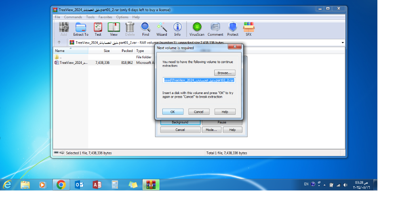The image size is (396, 223).
Task: Open Internet Explorer from taskbar
Action: pyautogui.click(x=8, y=185)
